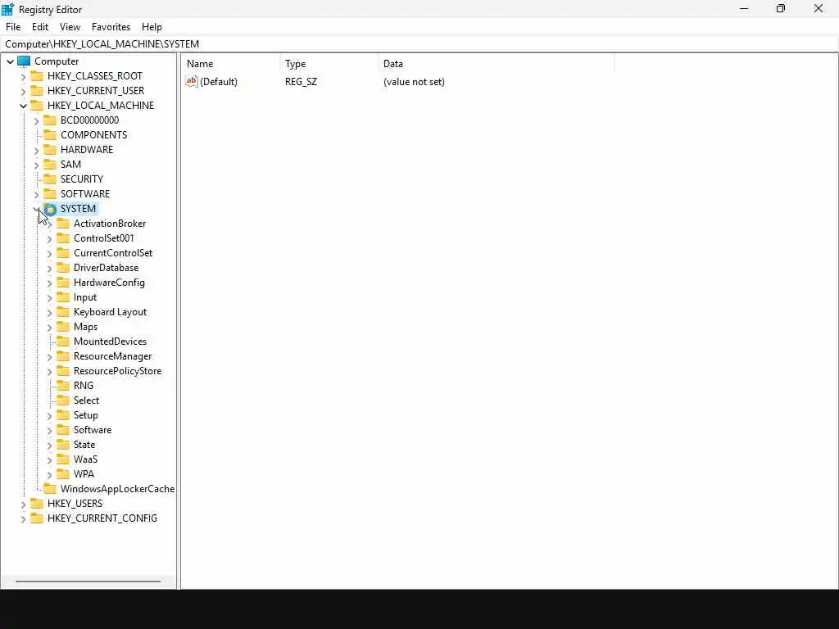Click the COMPONENTS folder icon
The width and height of the screenshot is (839, 629).
pyautogui.click(x=50, y=135)
